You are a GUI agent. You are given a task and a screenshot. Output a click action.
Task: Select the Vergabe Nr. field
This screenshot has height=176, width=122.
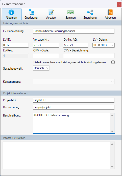(46, 45)
